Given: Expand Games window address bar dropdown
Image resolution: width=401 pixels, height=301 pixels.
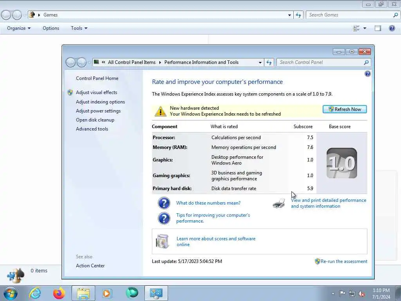Looking at the screenshot, I should 289,15.
